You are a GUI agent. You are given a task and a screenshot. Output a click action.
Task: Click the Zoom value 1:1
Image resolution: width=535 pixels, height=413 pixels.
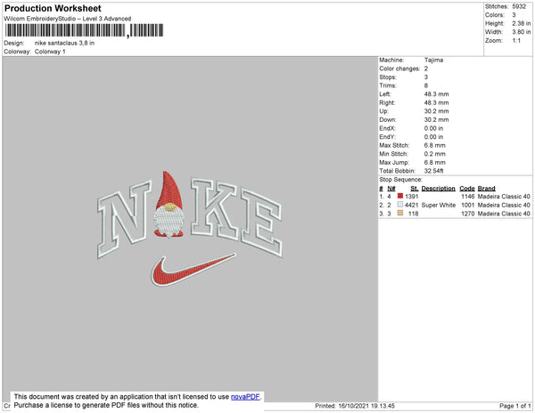(x=516, y=41)
